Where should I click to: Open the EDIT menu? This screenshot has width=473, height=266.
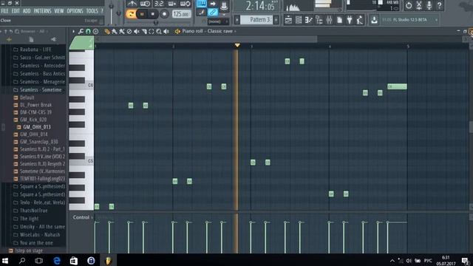pyautogui.click(x=16, y=11)
